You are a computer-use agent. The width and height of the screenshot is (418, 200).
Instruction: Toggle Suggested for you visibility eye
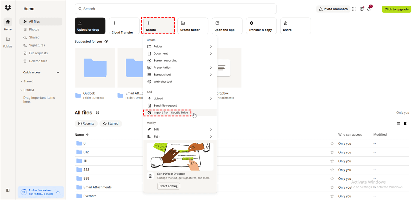point(106,41)
